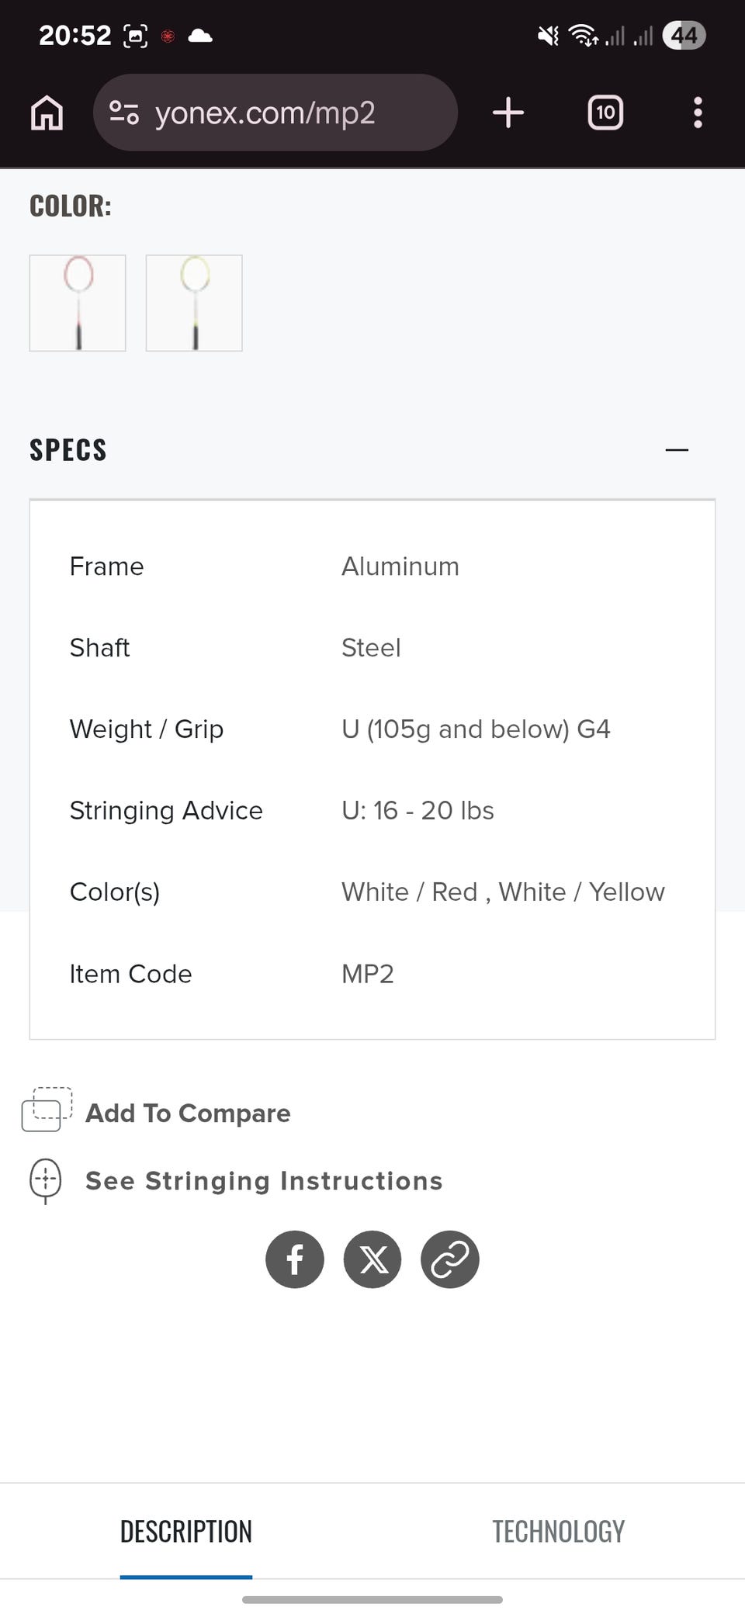Click the Add To Compare icon
The width and height of the screenshot is (745, 1614).
[x=47, y=1110]
